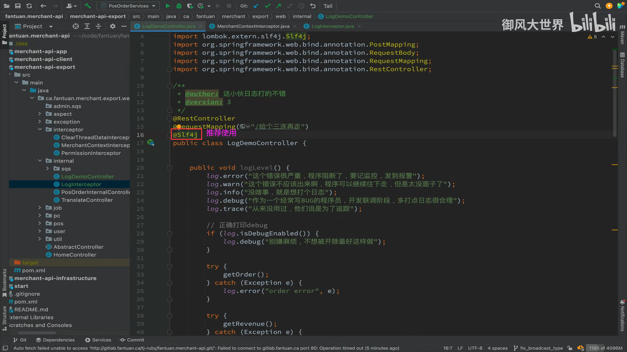Open the user profile dropdown in toolbar
The height and width of the screenshot is (352, 627).
[71, 6]
